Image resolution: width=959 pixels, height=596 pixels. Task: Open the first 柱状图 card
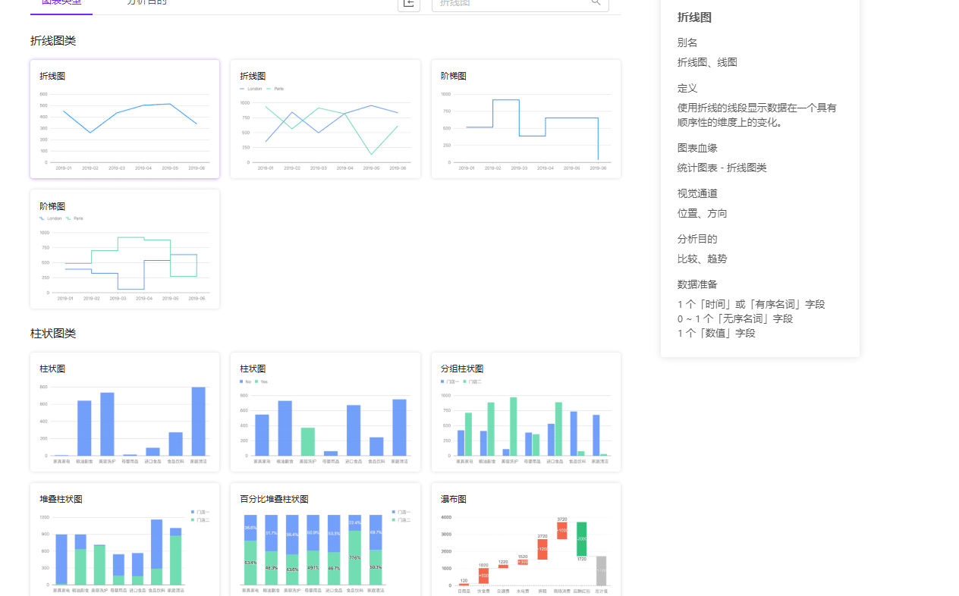tap(124, 413)
